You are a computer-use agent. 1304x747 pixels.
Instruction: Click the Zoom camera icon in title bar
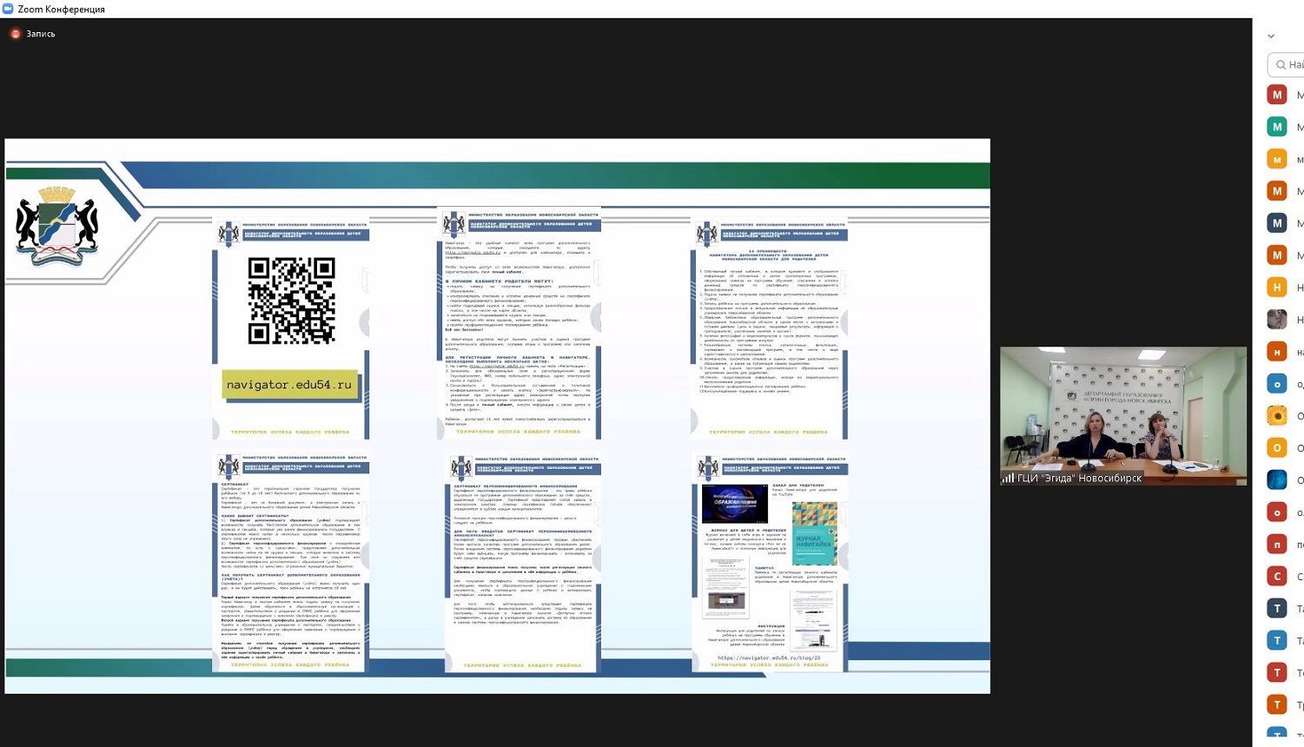click(x=8, y=9)
